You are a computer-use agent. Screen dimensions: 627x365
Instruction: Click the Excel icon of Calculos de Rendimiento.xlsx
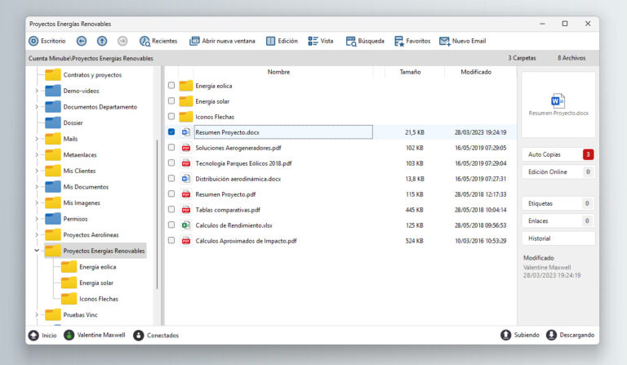(186, 225)
